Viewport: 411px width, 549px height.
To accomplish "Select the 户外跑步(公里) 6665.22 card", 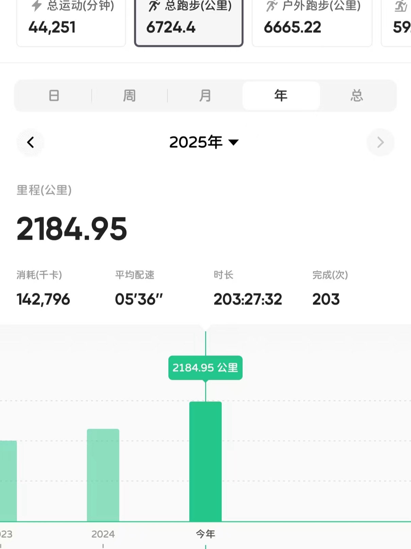I will coord(312,22).
